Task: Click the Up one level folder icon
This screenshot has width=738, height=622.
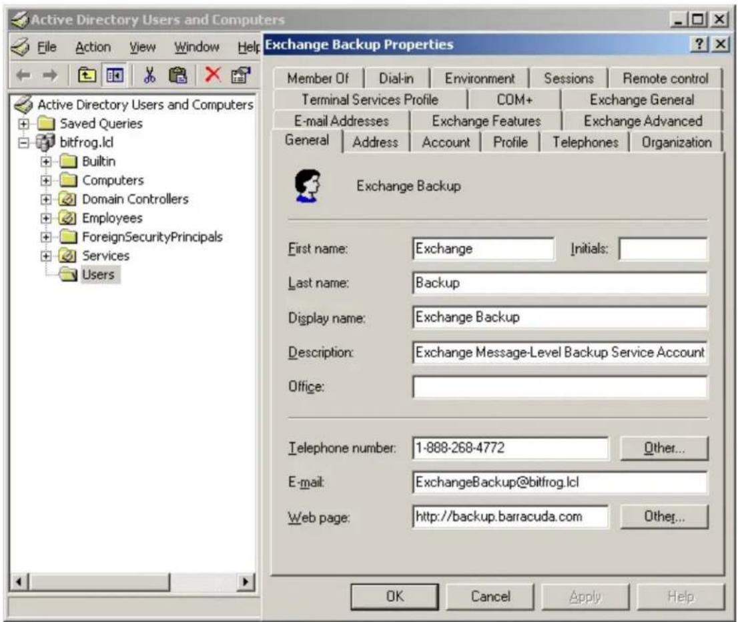Action: coord(87,75)
